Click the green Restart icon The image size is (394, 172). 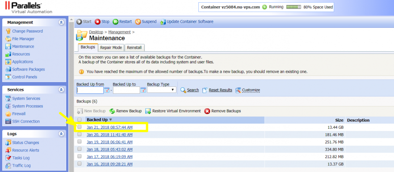point(115,22)
